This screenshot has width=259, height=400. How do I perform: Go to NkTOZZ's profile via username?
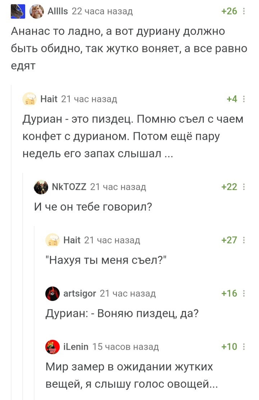pyautogui.click(x=69, y=187)
